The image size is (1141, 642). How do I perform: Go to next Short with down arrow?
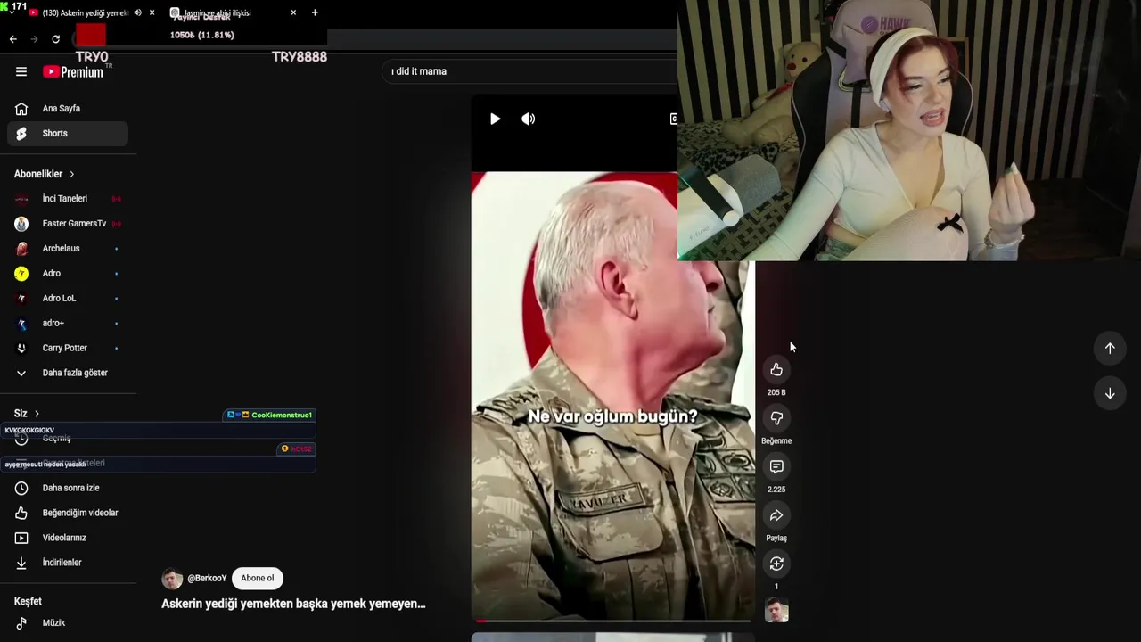pos(1110,393)
